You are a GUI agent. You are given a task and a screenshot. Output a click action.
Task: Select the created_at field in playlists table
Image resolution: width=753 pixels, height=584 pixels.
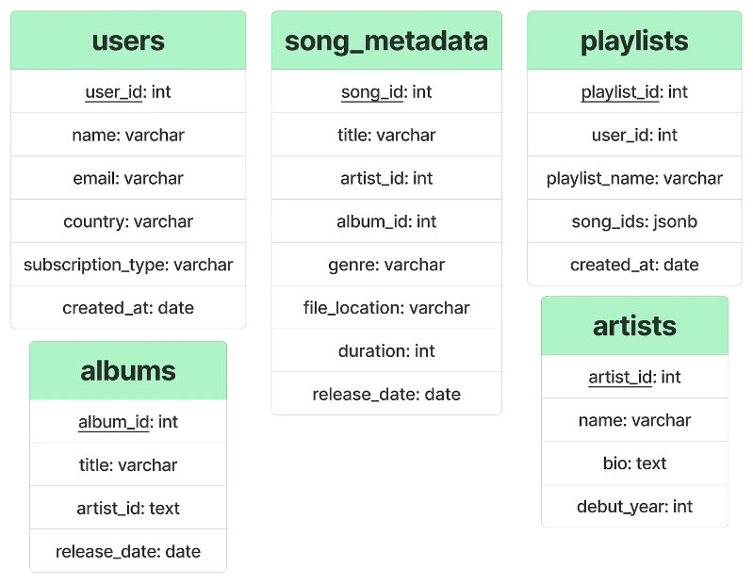pyautogui.click(x=634, y=265)
